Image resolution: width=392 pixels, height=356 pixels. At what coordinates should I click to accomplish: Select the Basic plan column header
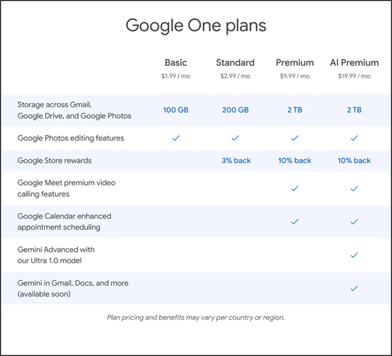pos(176,63)
